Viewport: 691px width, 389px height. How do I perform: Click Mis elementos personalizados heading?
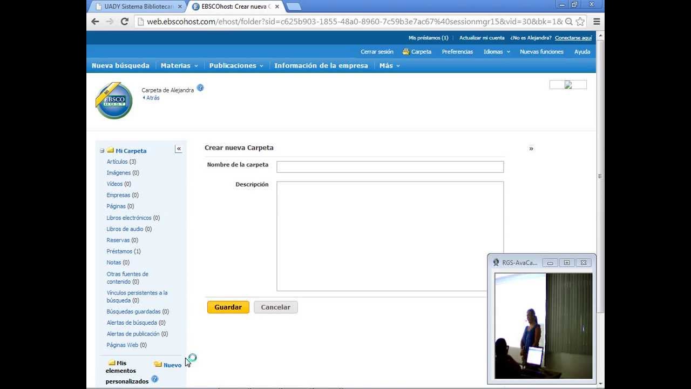(127, 372)
